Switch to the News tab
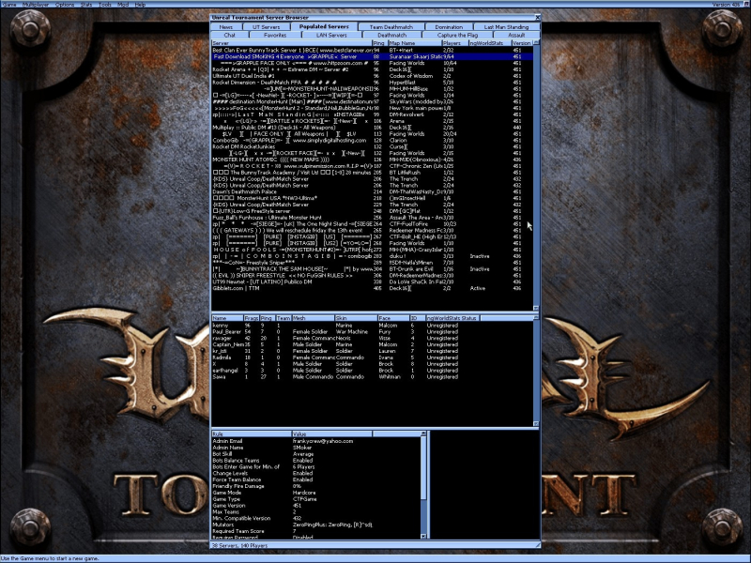The height and width of the screenshot is (563, 751). click(x=225, y=27)
